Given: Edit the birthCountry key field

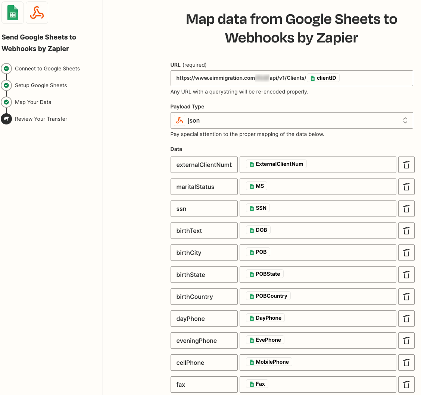Looking at the screenshot, I should (x=204, y=297).
